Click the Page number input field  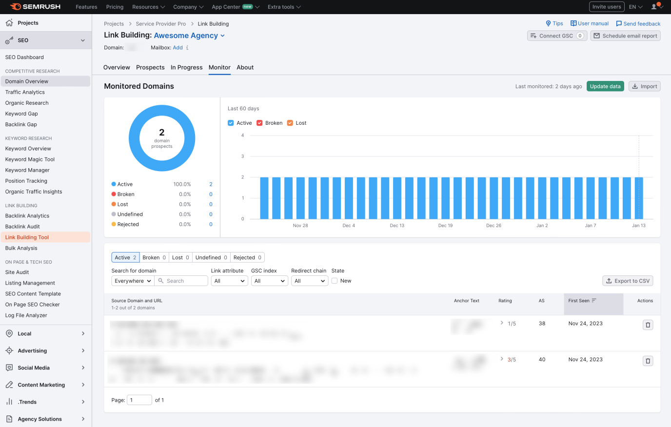[139, 400]
